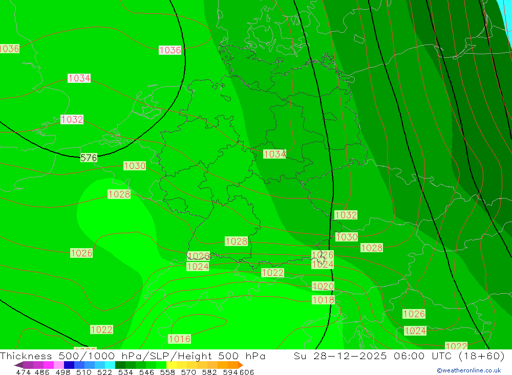Viewport: 512px width, 375px height.
Task: Select the 1022 label between the 1024 labels
Action: click(x=273, y=273)
